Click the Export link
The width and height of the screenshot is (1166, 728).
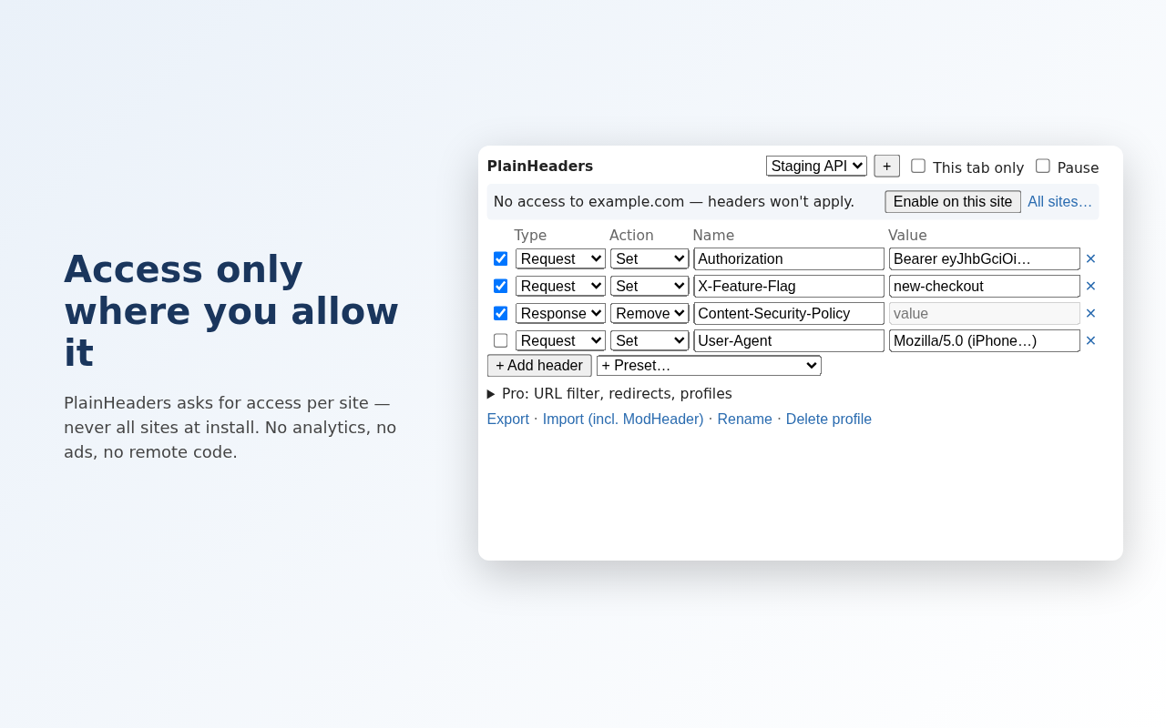[508, 420]
